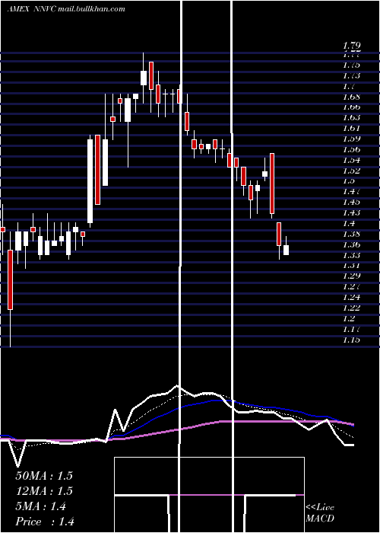Screen dimensions: 380x533
Task: Select the 1.52 price axis label
Action: coord(352,171)
